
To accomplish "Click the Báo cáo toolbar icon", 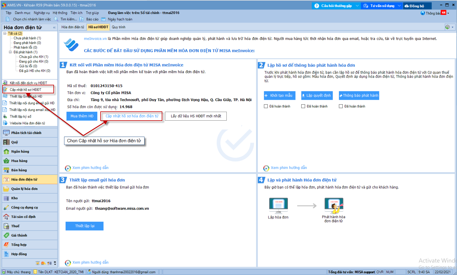I will [82, 19].
